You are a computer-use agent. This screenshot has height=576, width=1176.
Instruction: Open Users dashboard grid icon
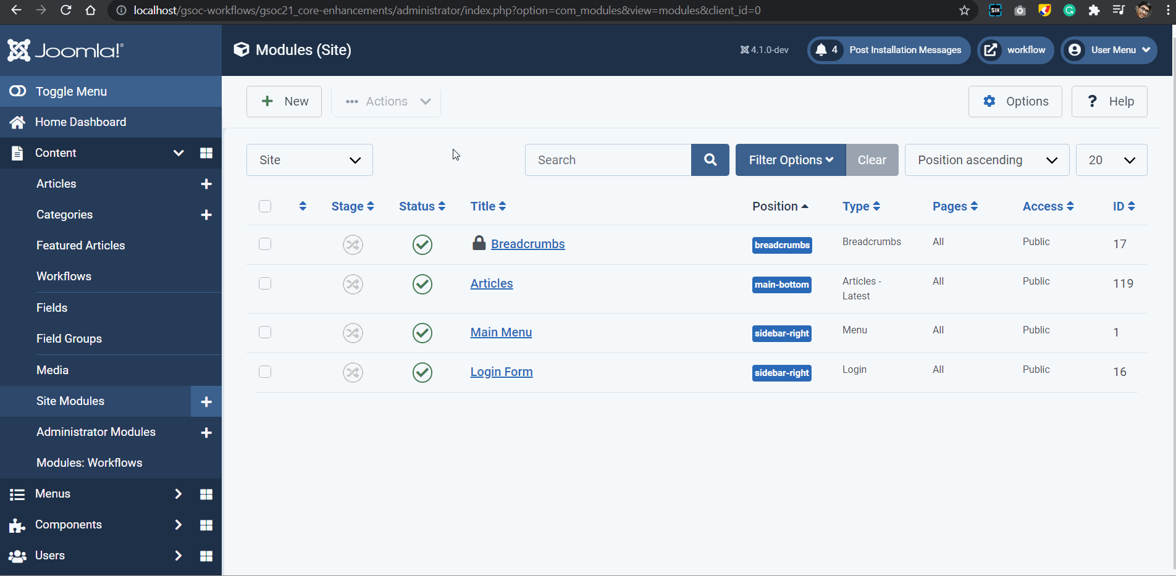click(206, 556)
